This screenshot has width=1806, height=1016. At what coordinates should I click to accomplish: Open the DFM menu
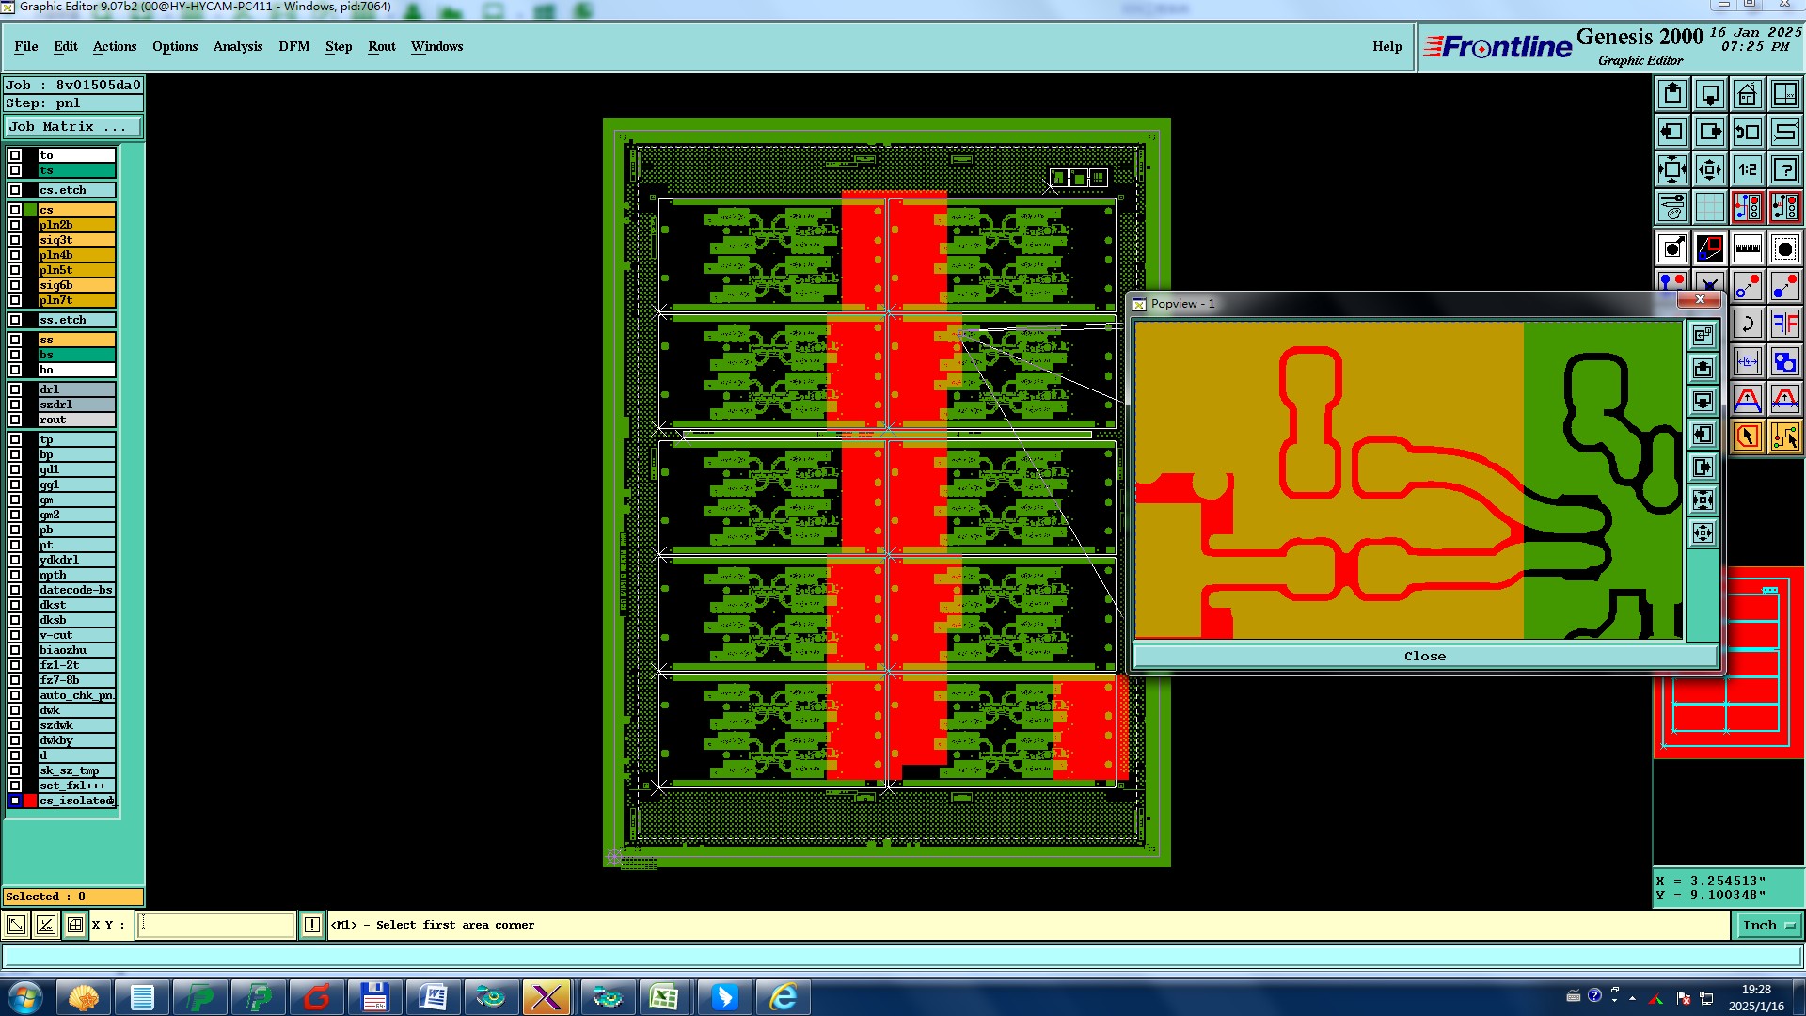point(293,46)
